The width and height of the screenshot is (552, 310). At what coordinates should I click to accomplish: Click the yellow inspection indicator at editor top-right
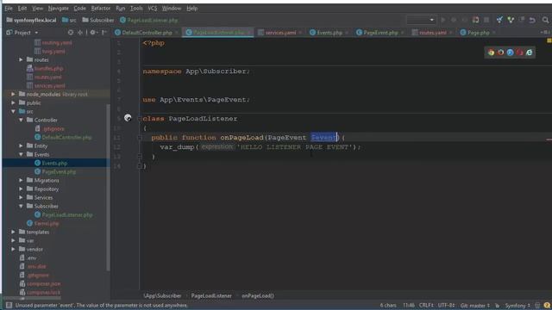549,41
